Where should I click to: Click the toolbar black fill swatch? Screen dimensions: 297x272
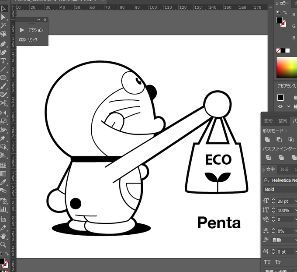[x=2, y=261]
